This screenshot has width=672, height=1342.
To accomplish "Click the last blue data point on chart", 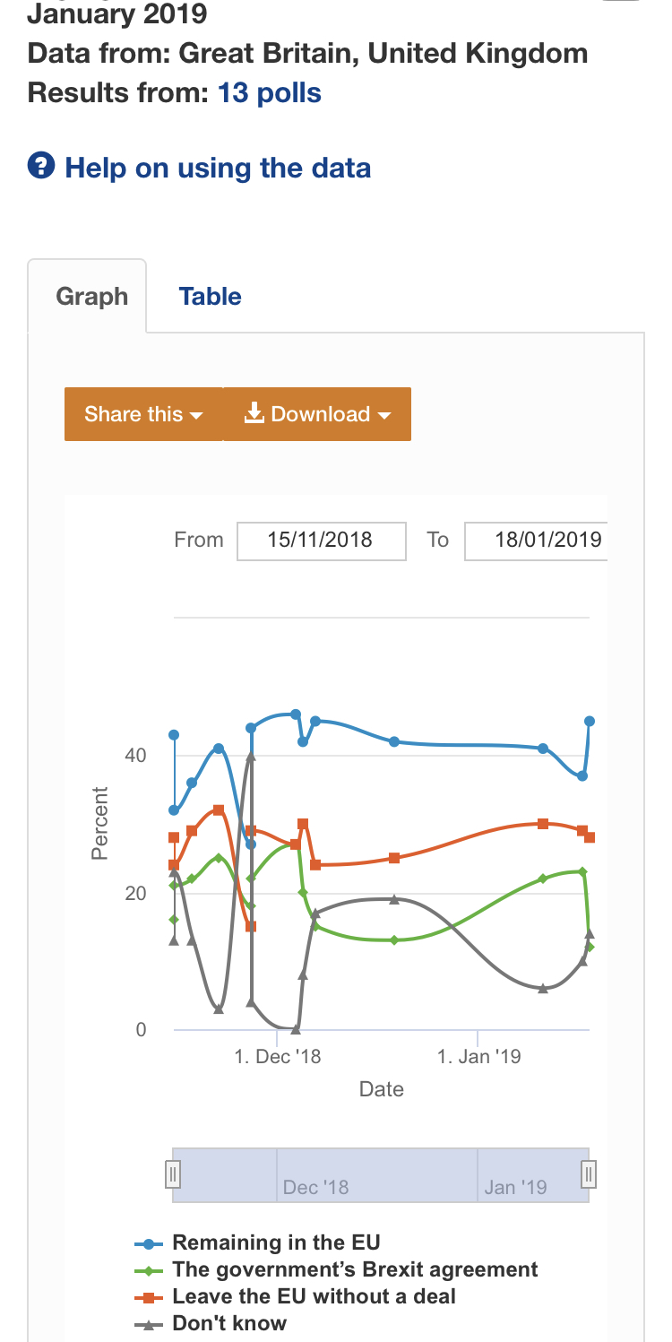I will point(590,721).
